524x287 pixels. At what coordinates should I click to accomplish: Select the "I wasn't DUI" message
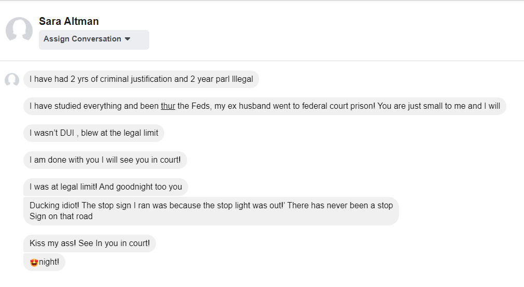point(93,133)
